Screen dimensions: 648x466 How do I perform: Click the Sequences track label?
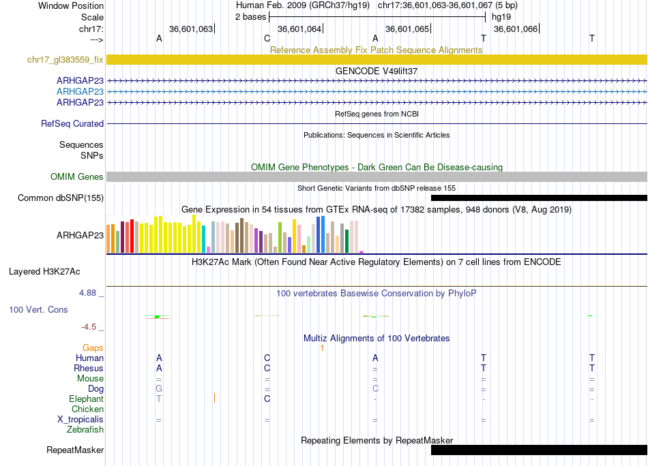[x=81, y=145]
